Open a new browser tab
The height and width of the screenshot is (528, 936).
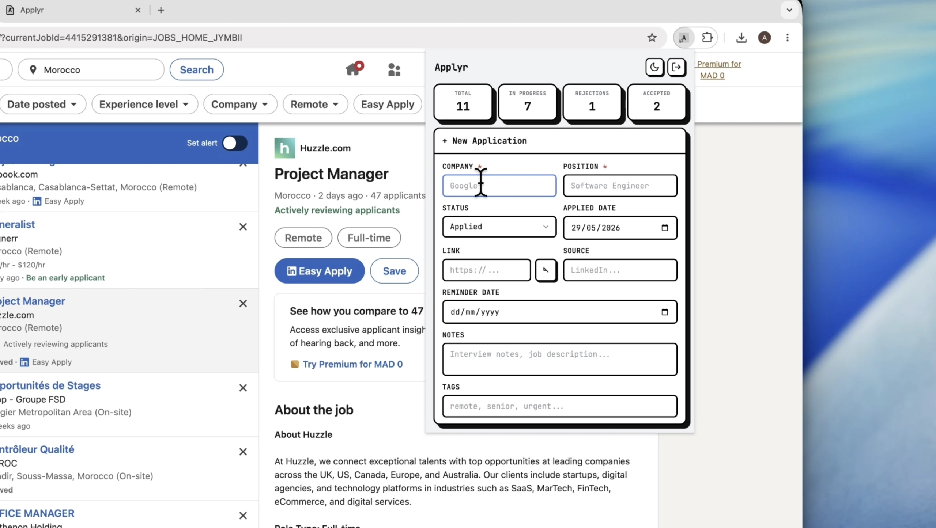[161, 10]
